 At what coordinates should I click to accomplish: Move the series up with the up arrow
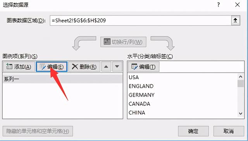tap(106, 67)
